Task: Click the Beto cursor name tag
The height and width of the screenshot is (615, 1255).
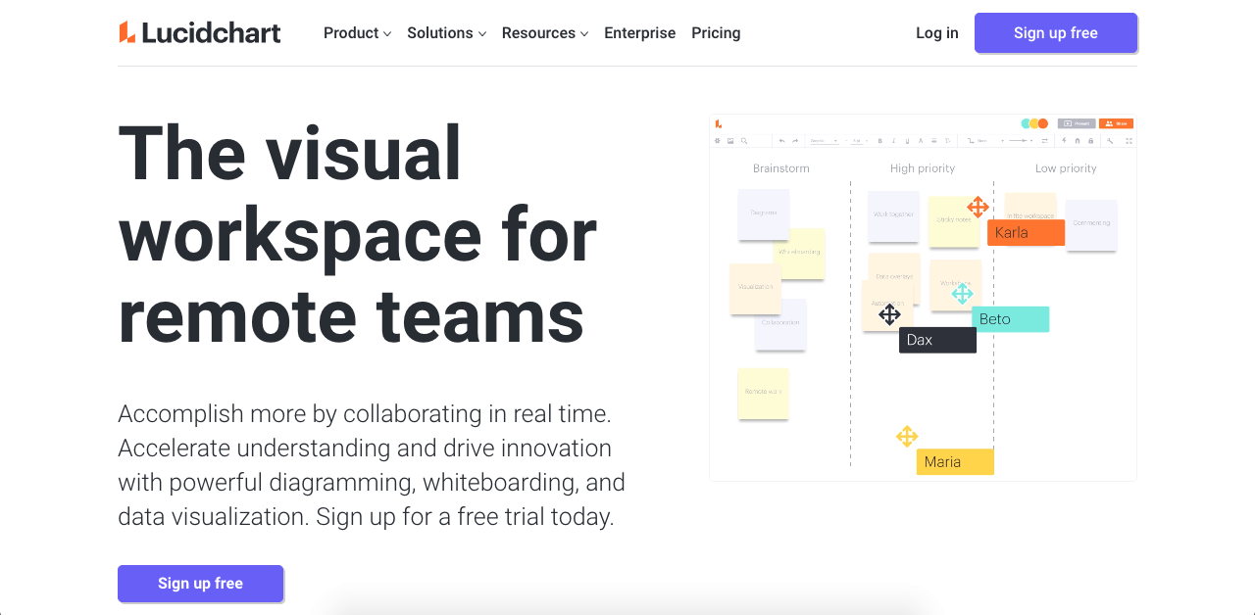Action: (x=1011, y=319)
